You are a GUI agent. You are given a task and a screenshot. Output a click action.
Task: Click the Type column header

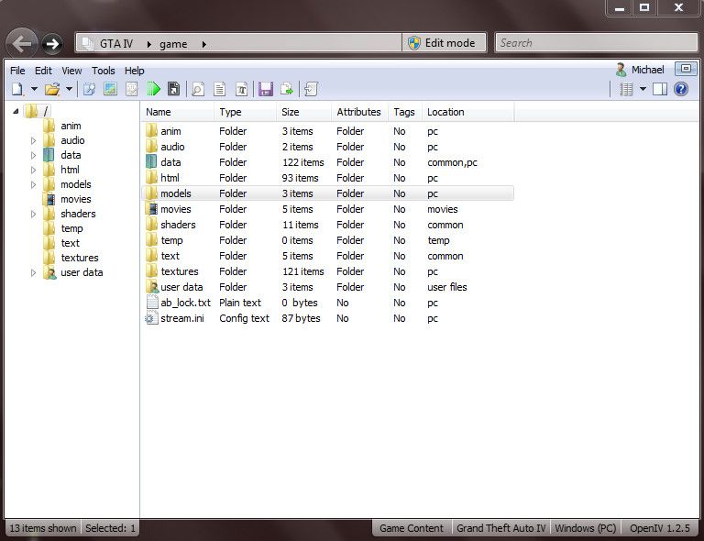point(246,112)
